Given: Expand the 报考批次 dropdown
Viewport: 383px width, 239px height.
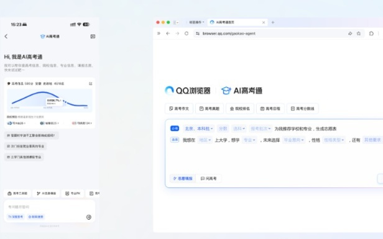Looking at the screenshot, I should pyautogui.click(x=261, y=129).
